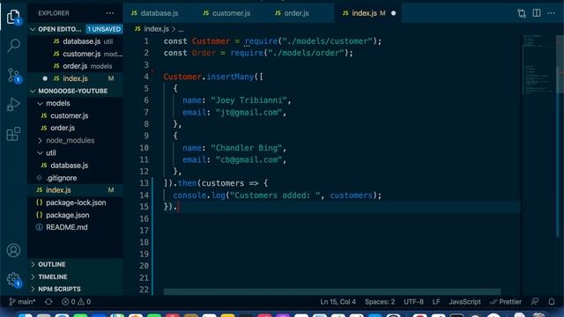Change the JavaScript language mode
The width and height of the screenshot is (564, 317).
(x=464, y=302)
